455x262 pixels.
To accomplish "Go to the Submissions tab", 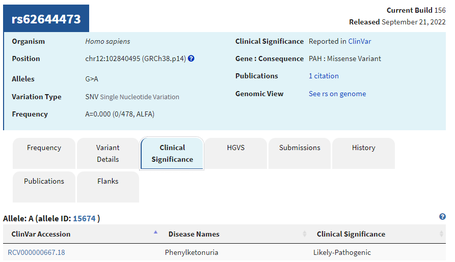I will (x=300, y=153).
